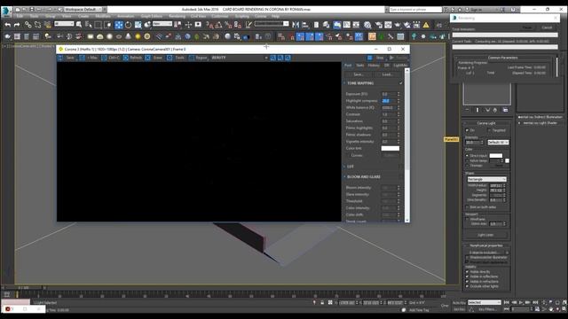Select the Bind to Space Warp tool
This screenshot has height=319, width=568.
[47, 25]
